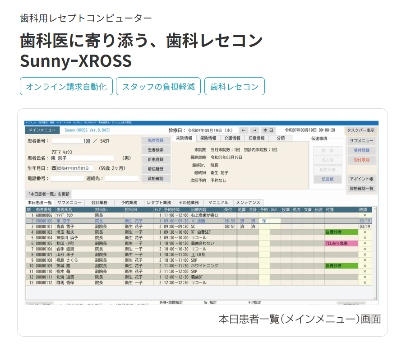Open the アポイント帳 appointment book
406x352 pixels.
[x=362, y=179]
